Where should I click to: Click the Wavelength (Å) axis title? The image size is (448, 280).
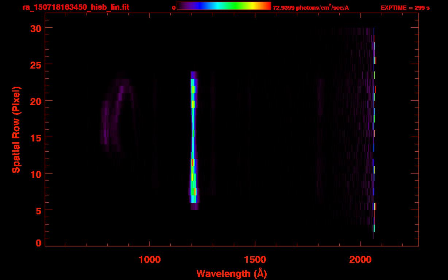click(x=232, y=273)
